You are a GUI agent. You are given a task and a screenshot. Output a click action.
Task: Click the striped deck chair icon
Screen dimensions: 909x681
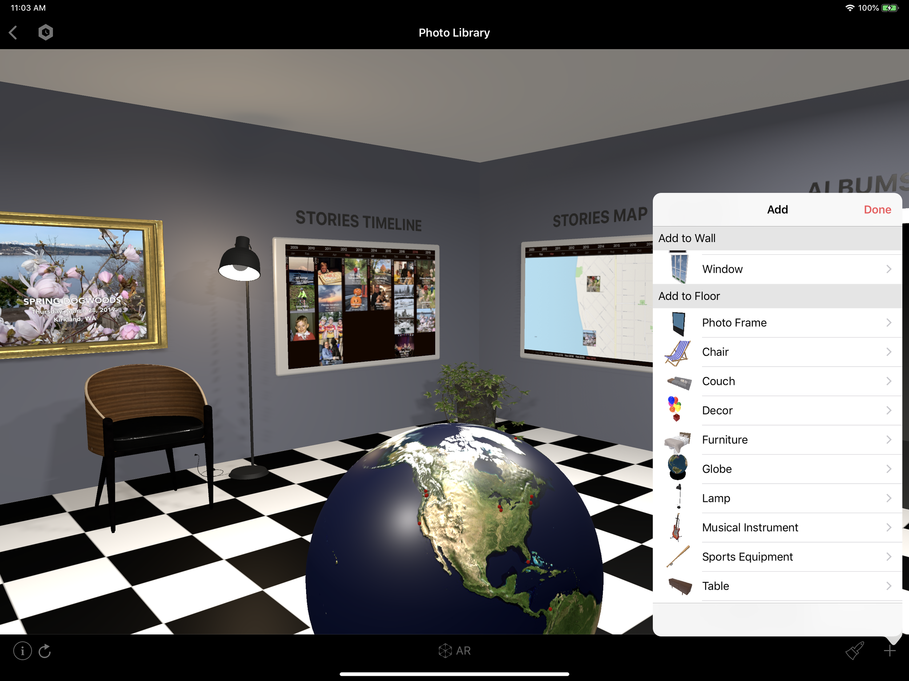click(677, 353)
